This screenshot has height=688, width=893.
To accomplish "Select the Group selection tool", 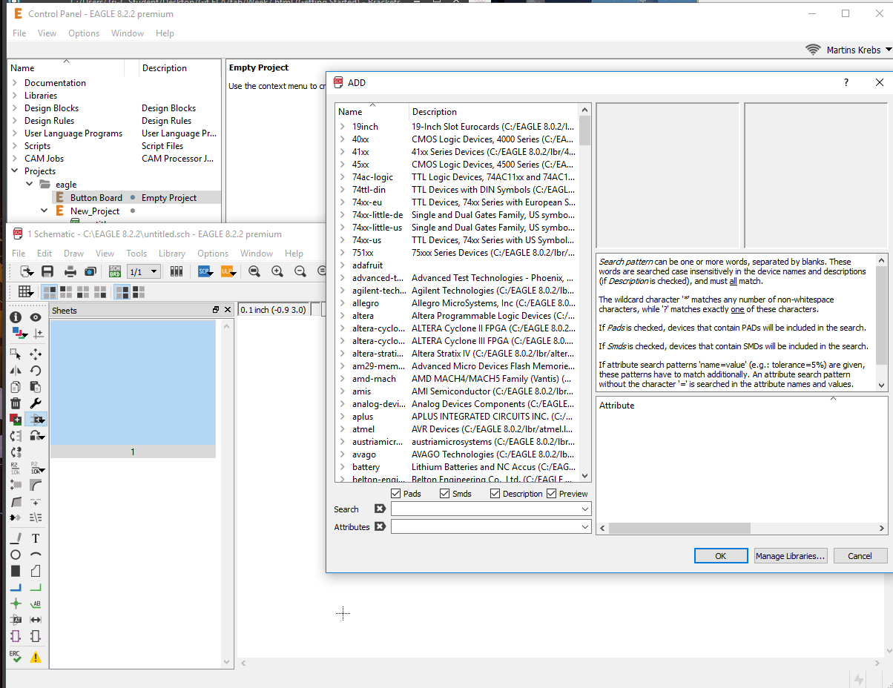I will [x=16, y=354].
